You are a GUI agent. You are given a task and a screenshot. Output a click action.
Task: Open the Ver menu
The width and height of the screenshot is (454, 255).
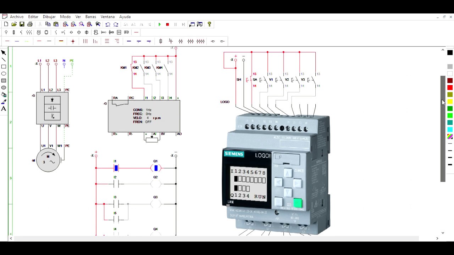point(78,17)
